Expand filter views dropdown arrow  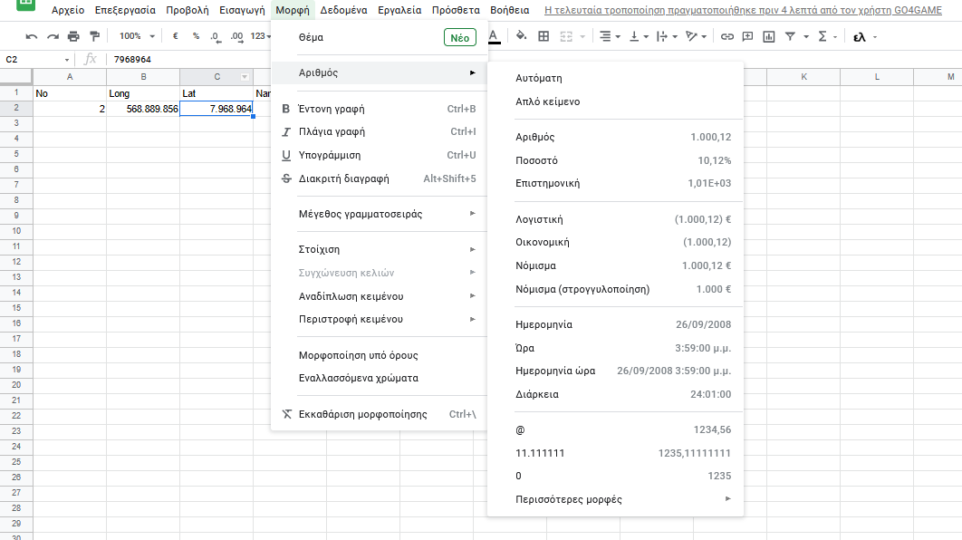point(806,37)
